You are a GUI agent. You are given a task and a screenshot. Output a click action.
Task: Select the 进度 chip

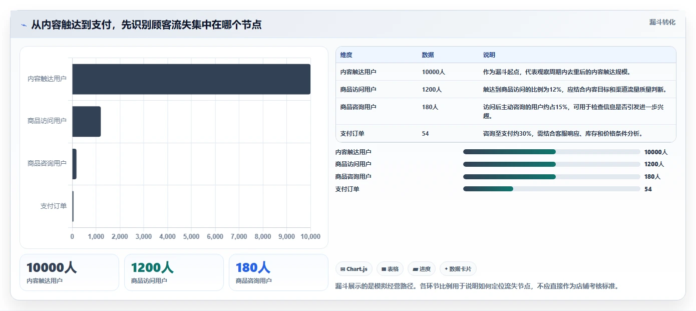coord(422,269)
